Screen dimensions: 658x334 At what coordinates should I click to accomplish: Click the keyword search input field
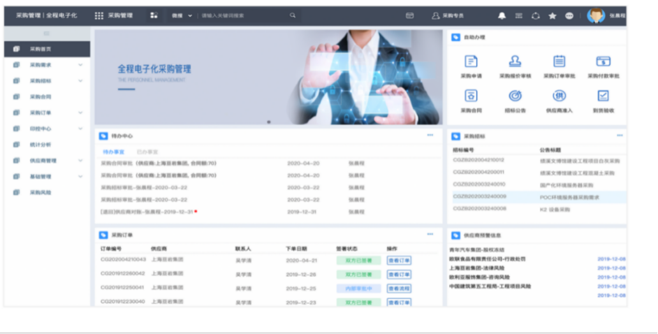[x=242, y=15]
